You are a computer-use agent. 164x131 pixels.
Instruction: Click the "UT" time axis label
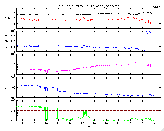[88, 127]
